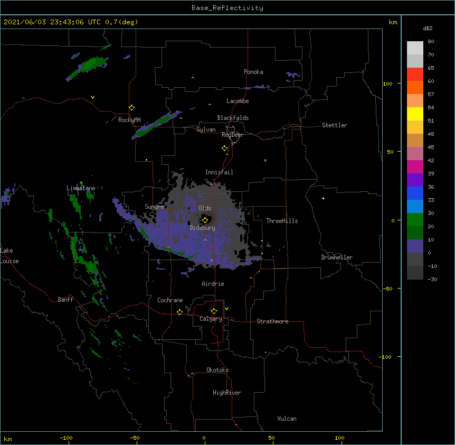Pick the royal blue swatch between 36 and 33
Image resolution: width=455 pixels, height=445 pixels.
(x=415, y=193)
